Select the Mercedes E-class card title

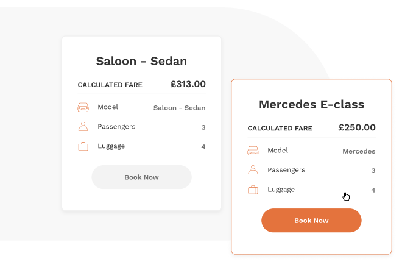tap(311, 104)
